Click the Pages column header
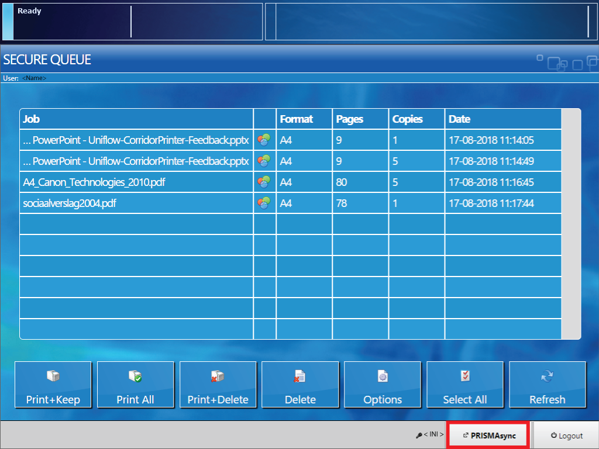Image resolution: width=599 pixels, height=449 pixels. [x=360, y=119]
